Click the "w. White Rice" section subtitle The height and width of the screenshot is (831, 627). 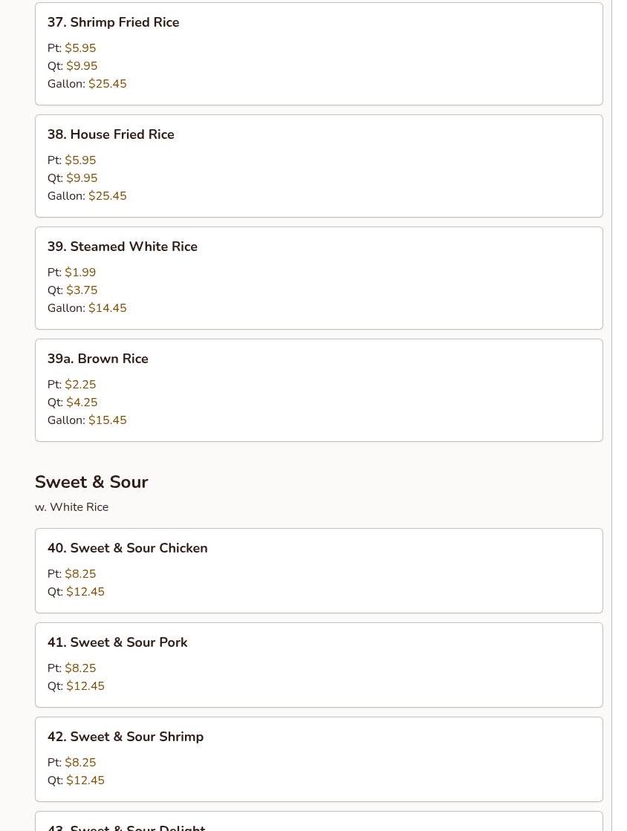pos(71,507)
